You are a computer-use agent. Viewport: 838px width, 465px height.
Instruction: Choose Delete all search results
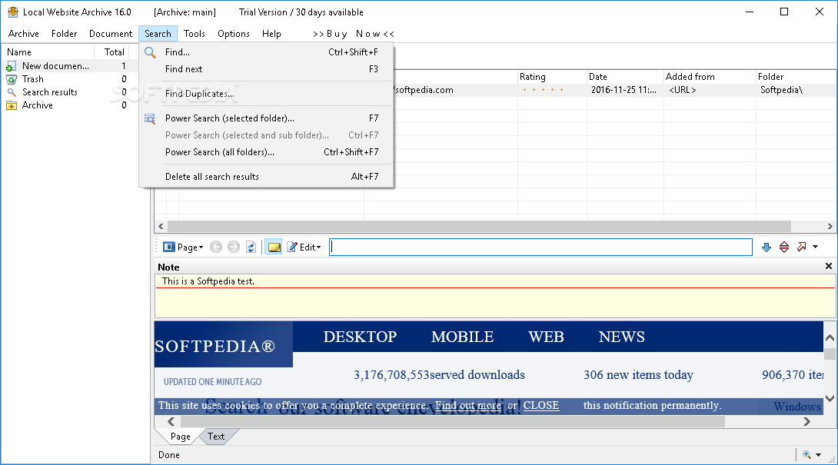coord(266,176)
